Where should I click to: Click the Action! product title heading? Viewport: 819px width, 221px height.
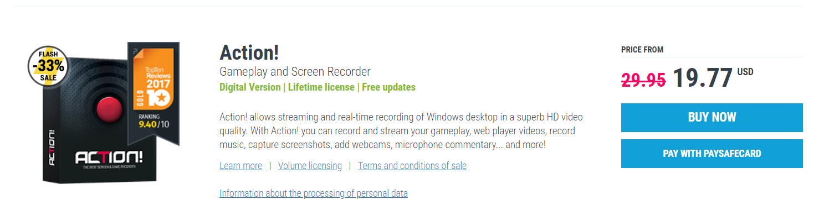(249, 53)
